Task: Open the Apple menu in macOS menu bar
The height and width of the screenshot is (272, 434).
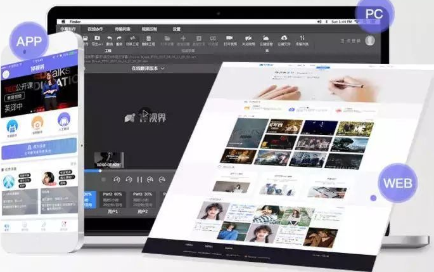Action: 63,22
